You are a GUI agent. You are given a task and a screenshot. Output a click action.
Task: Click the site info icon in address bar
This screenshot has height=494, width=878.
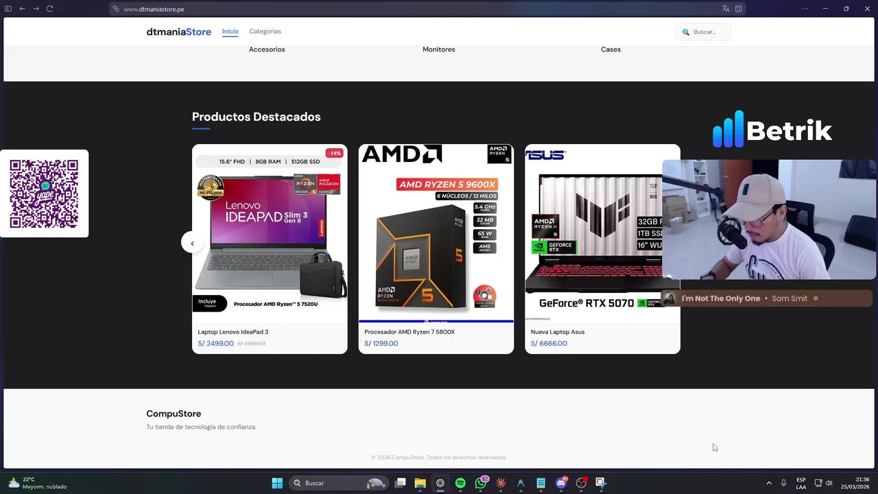point(116,9)
